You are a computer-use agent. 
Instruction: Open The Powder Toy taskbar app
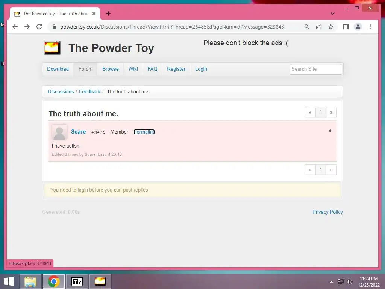pyautogui.click(x=100, y=281)
